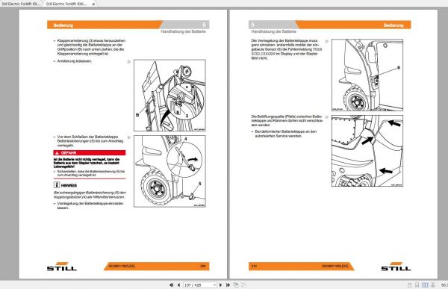Switch to single page view

[409, 285]
